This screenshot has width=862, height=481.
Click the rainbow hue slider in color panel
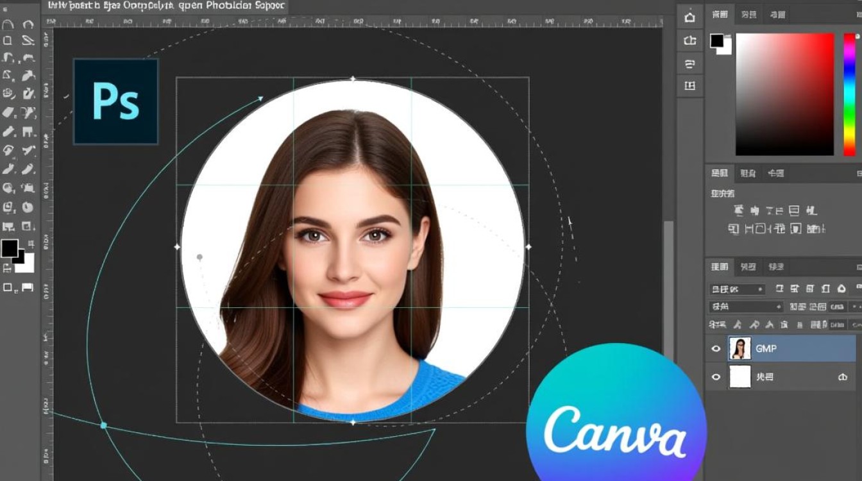click(849, 94)
